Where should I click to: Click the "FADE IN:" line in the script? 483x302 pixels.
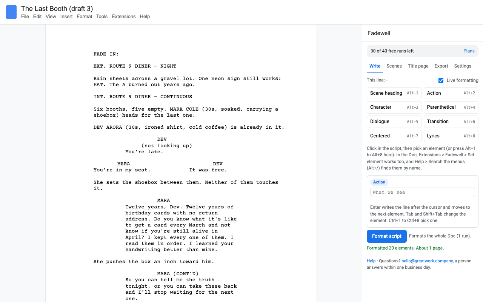pyautogui.click(x=106, y=54)
